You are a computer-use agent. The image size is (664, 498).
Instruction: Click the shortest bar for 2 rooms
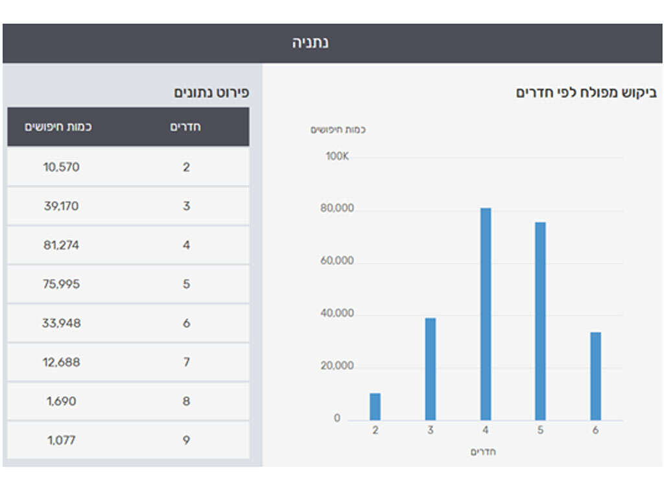tap(375, 407)
